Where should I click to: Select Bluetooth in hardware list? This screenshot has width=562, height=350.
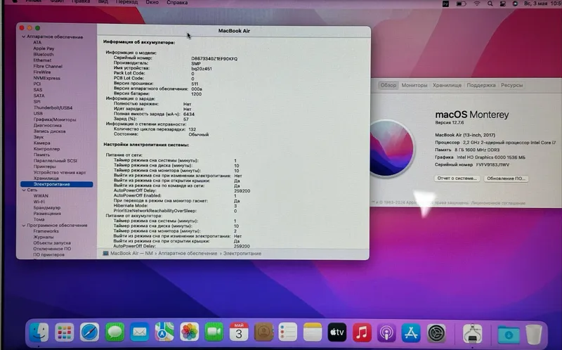[44, 55]
